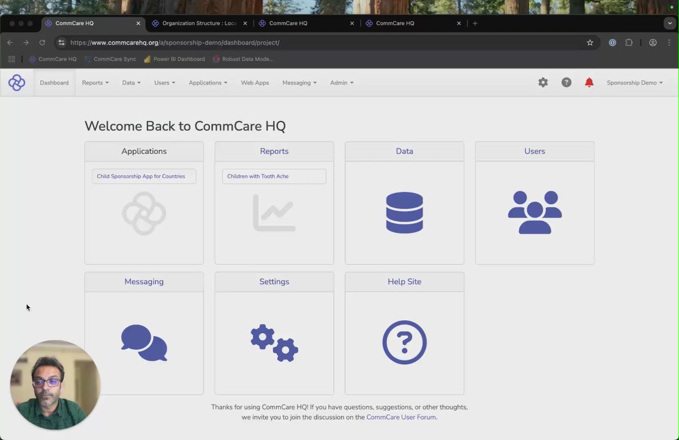Click the Settings card heading
The image size is (679, 440).
coord(274,281)
